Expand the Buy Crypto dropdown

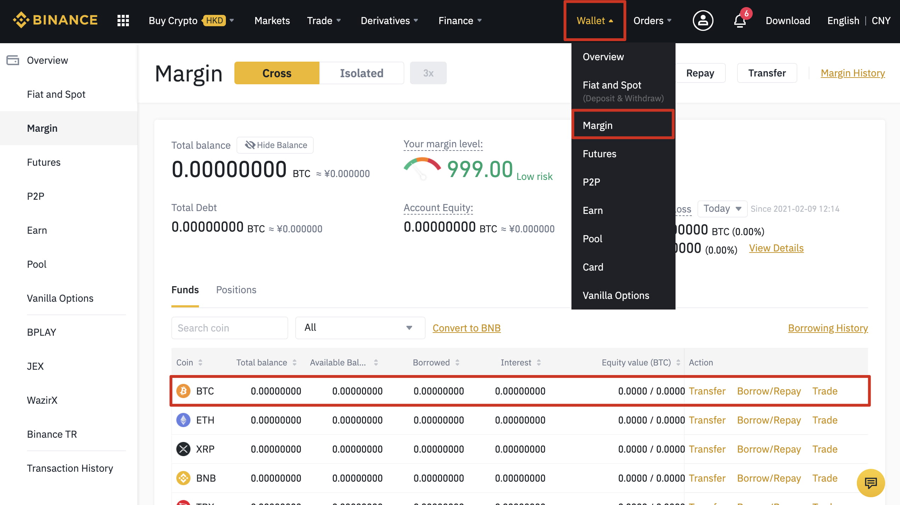192,21
